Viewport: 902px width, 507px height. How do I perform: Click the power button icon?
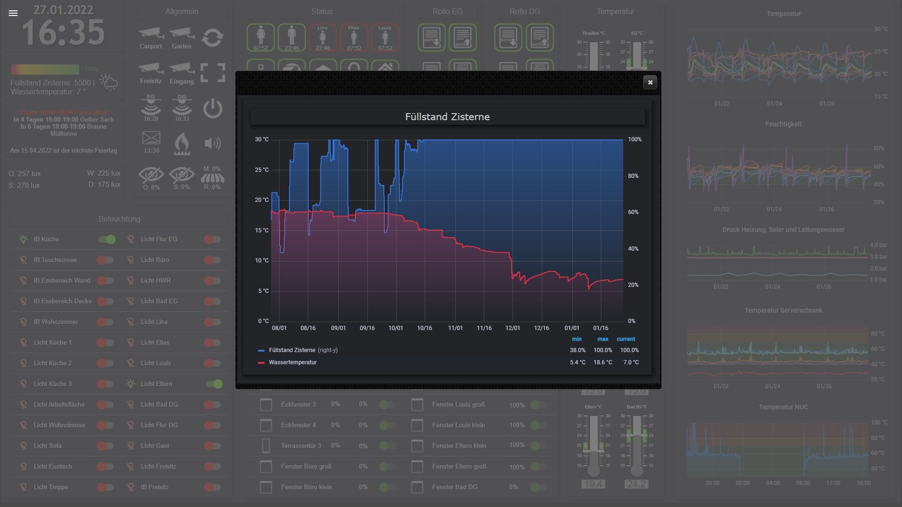tap(213, 108)
